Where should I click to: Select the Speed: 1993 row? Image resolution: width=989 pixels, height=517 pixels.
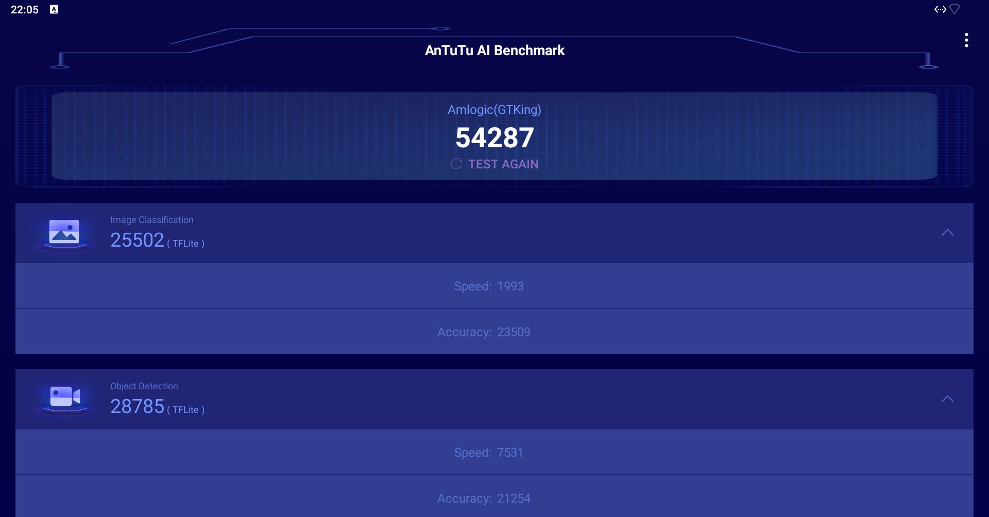pos(494,286)
